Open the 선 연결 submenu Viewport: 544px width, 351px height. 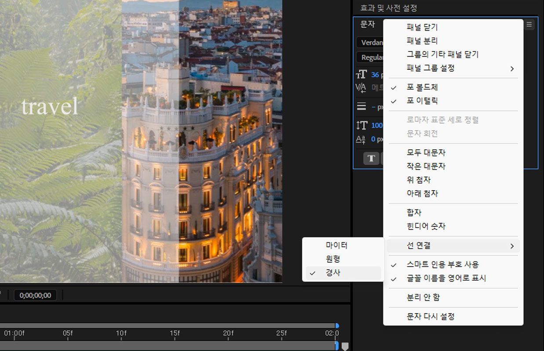453,246
